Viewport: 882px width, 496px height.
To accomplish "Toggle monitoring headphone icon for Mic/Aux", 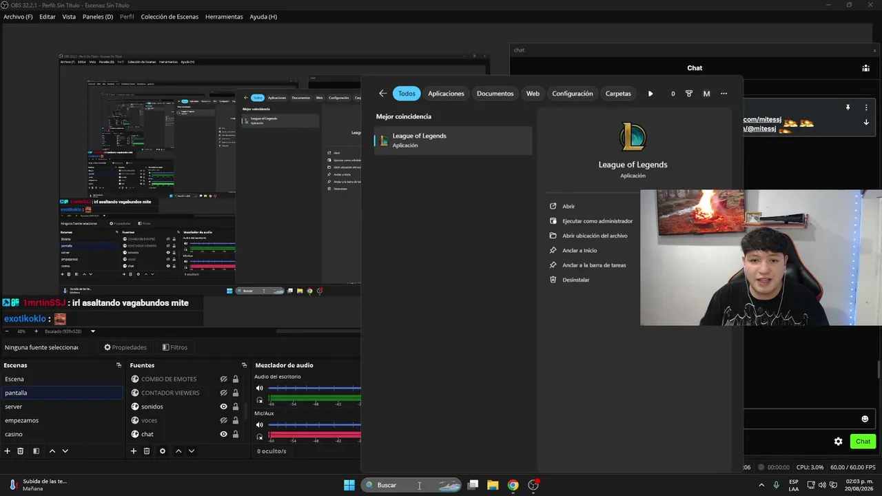I will (260, 436).
